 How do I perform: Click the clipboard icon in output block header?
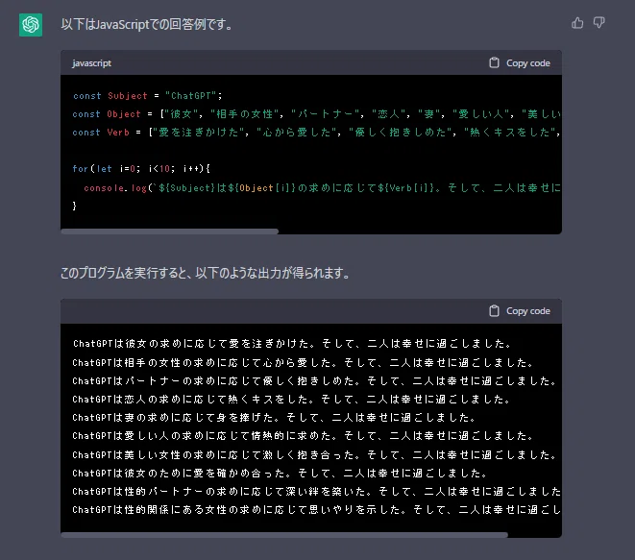(494, 311)
